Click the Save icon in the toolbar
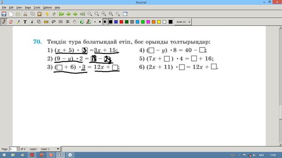The height and width of the screenshot is (158, 282). 4,14
